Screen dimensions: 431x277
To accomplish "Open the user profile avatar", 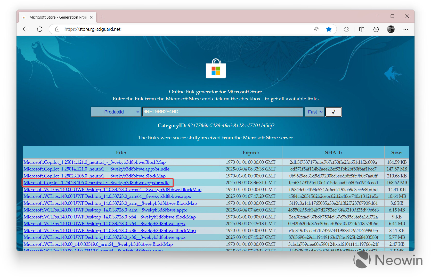I will tap(391, 29).
